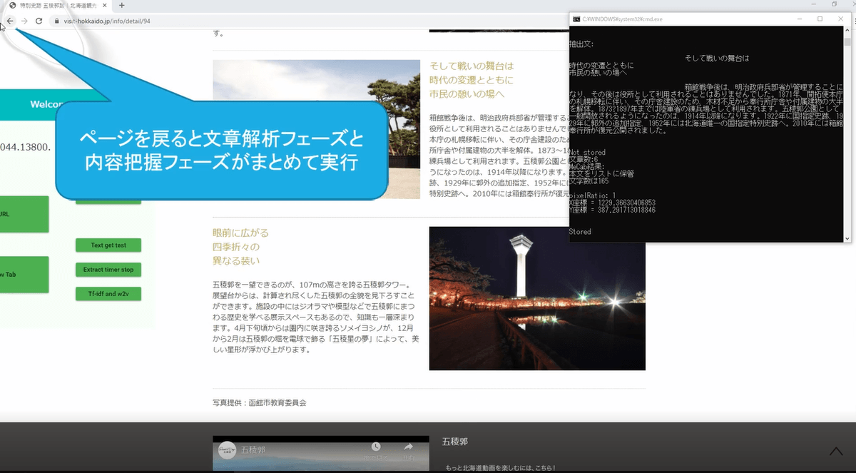Open a new browser tab with plus icon
This screenshot has width=856, height=473.
121,6
